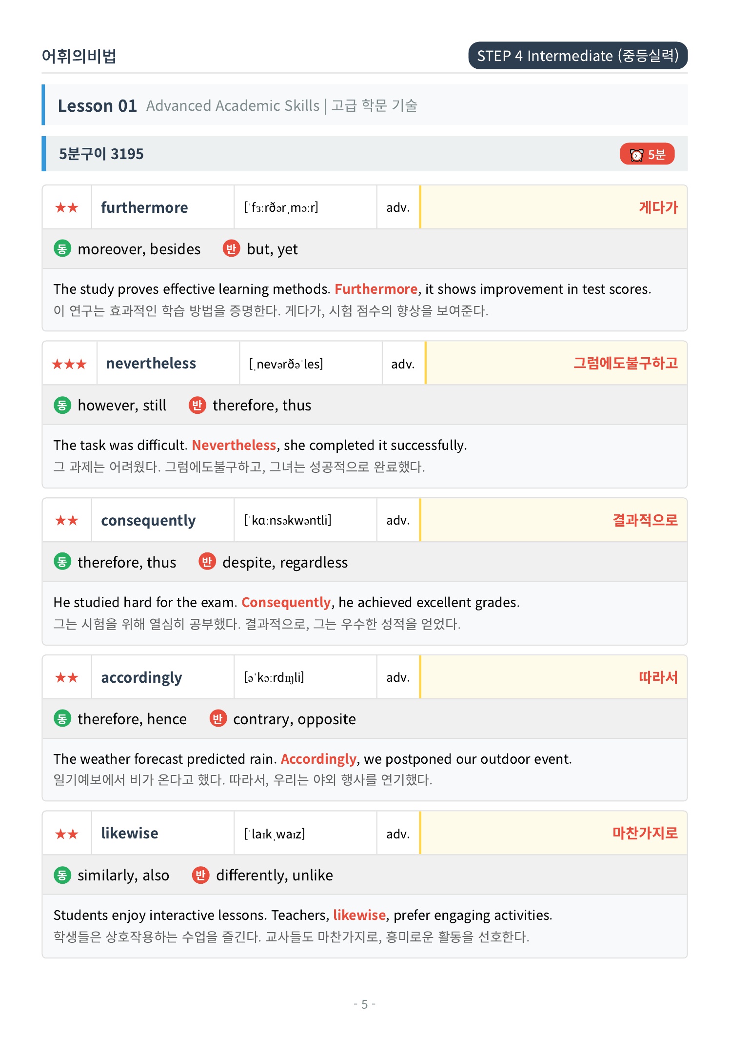Click the highlighted word 'Accordingly' in the example

pyautogui.click(x=319, y=759)
